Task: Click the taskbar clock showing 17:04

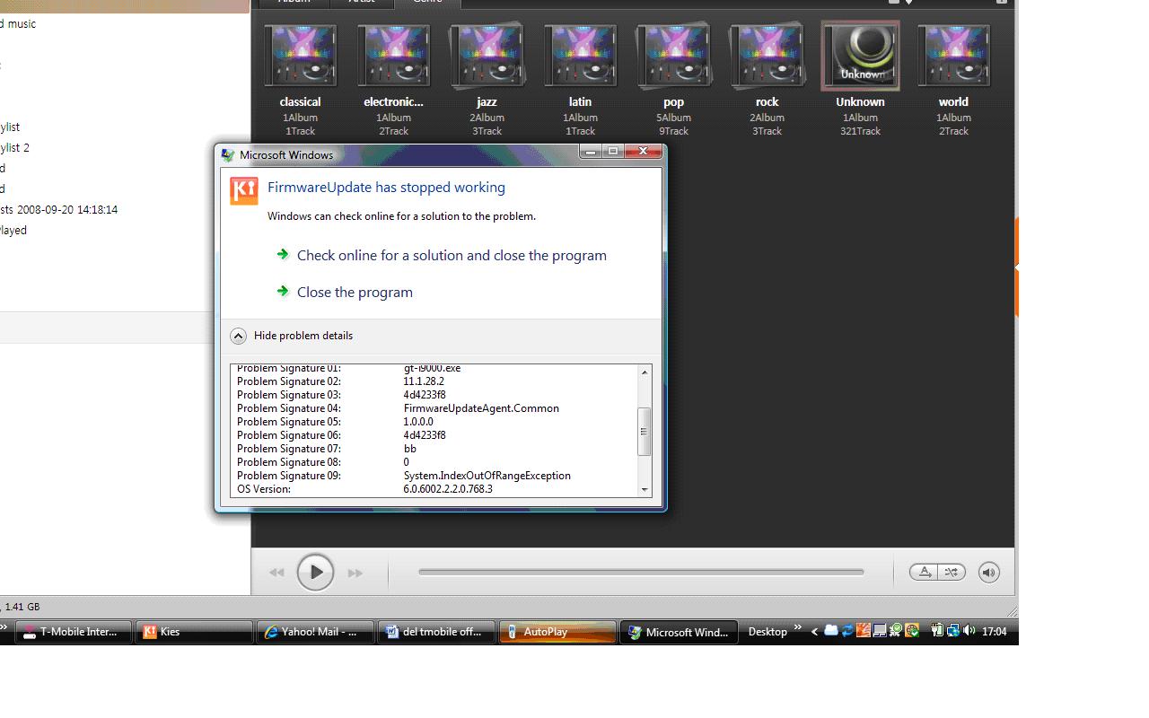Action: point(994,632)
